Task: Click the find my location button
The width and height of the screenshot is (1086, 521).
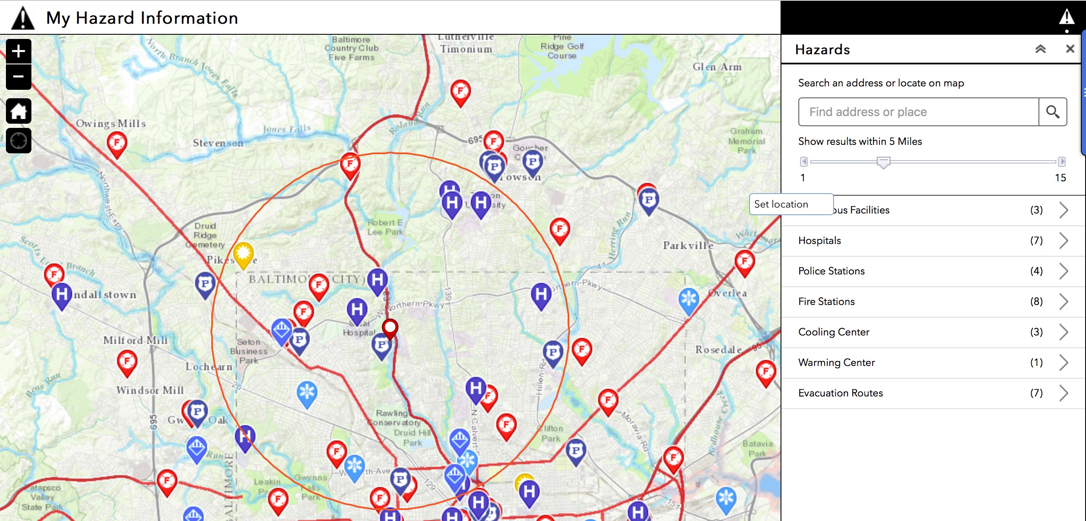Action: click(18, 141)
